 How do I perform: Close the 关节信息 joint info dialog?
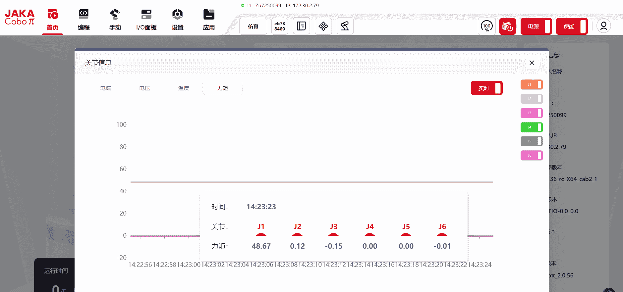point(532,63)
